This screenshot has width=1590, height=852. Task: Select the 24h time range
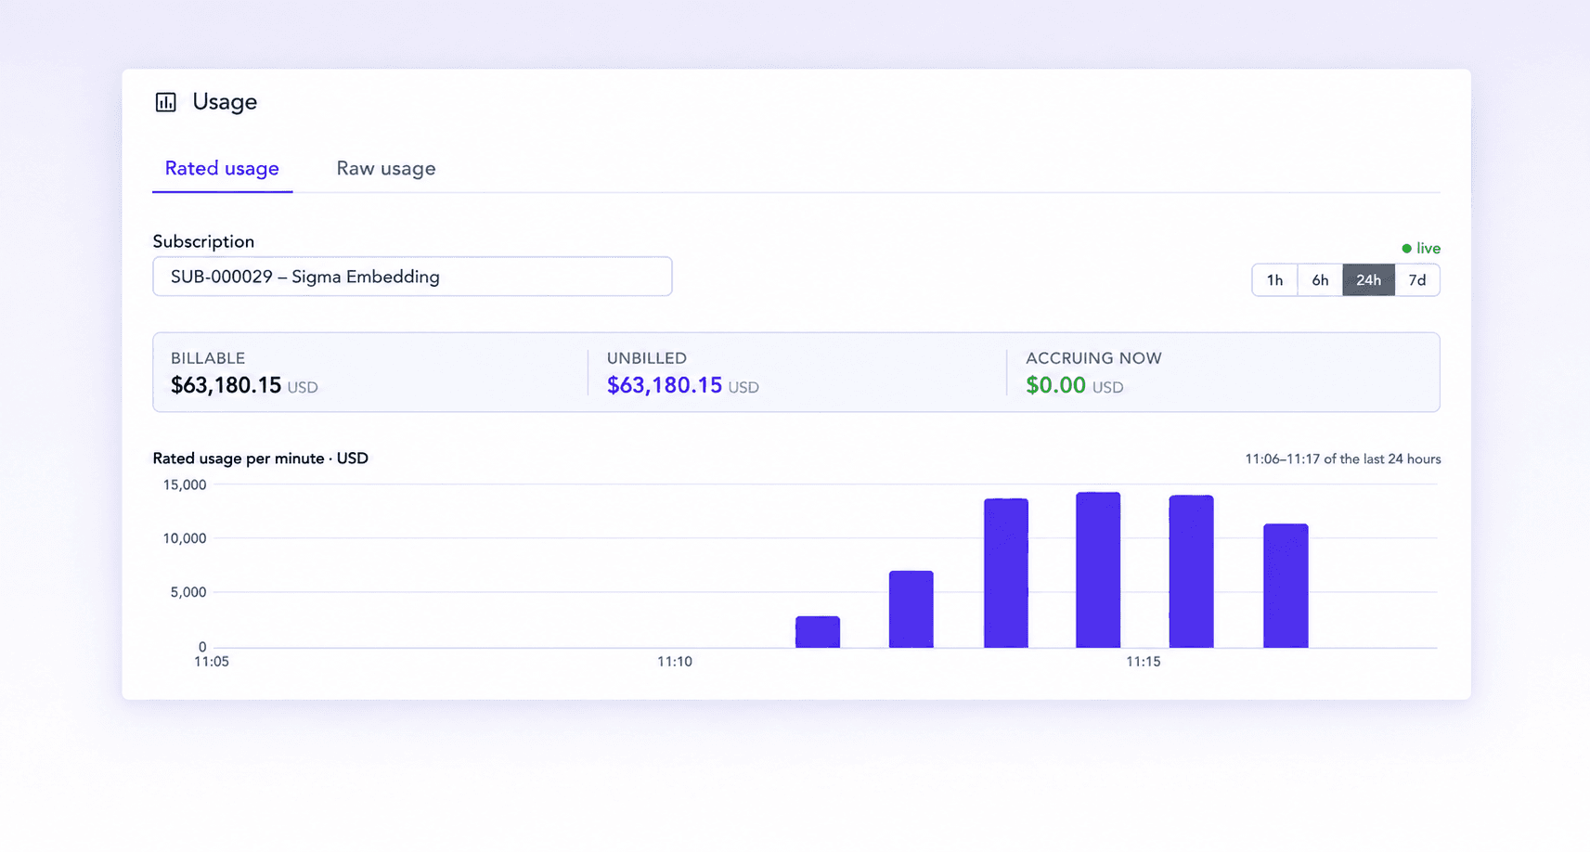pyautogui.click(x=1368, y=280)
